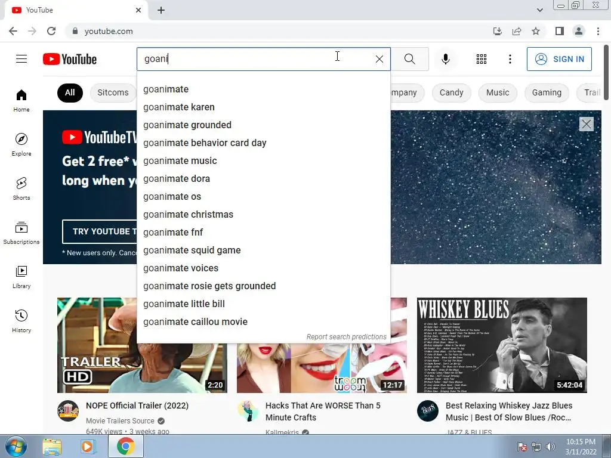The image size is (611, 458).
Task: Open the Windows Start button
Action: (x=16, y=447)
